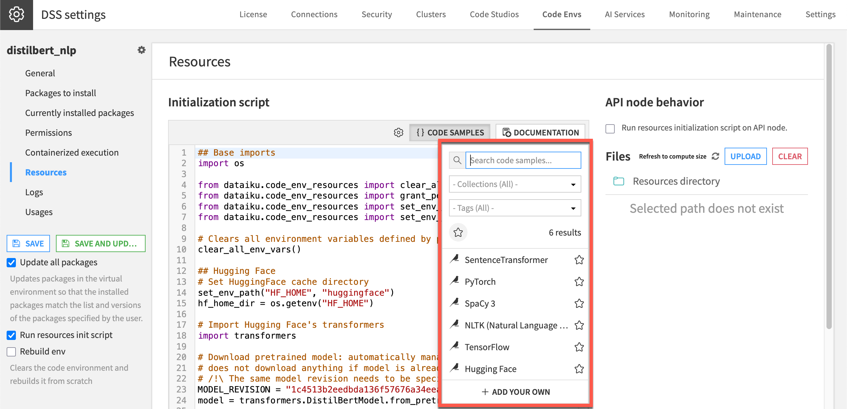This screenshot has width=847, height=409.
Task: Click the Resources directory entry
Action: (x=676, y=181)
